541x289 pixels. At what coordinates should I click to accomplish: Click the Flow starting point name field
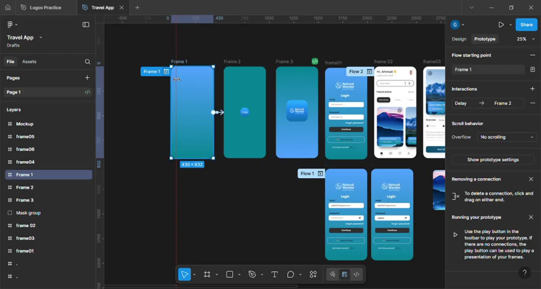pos(488,70)
